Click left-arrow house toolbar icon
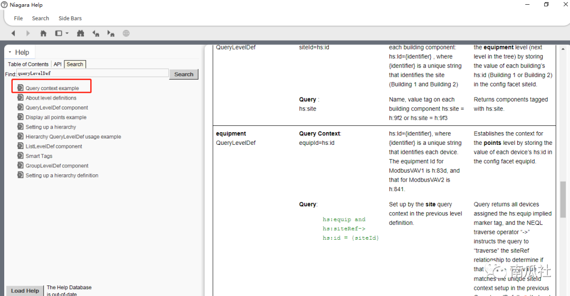This screenshot has height=296, width=570. click(x=96, y=33)
